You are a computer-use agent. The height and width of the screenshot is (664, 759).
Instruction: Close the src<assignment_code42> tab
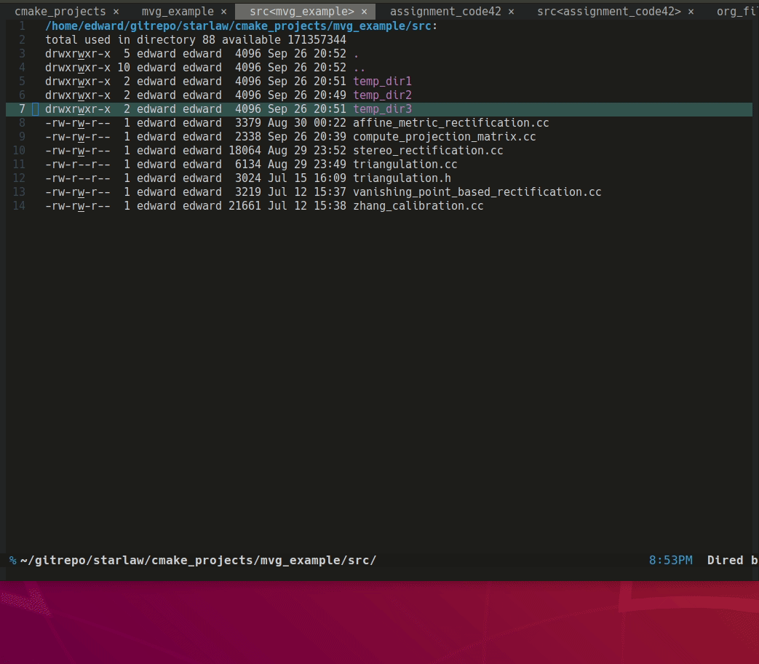[691, 12]
